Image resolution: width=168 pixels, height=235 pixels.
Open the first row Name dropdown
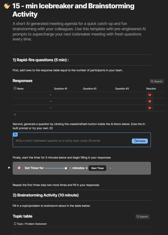51,95
